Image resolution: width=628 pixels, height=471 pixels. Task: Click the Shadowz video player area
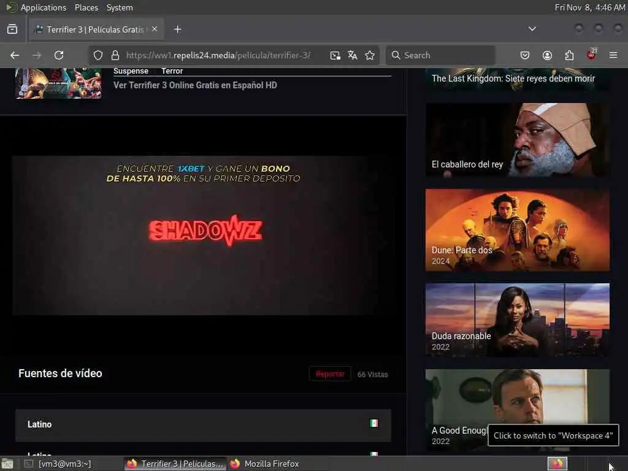pos(205,235)
